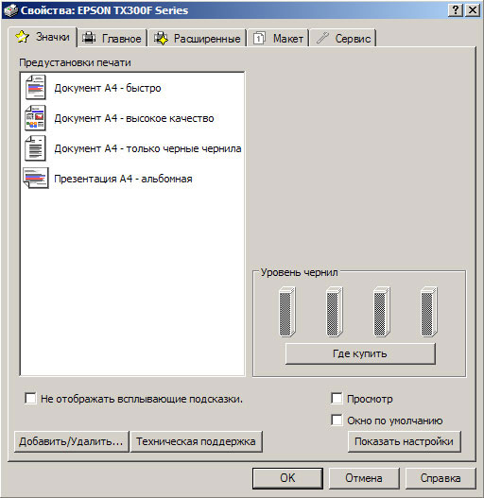Confirm with the OK button
484x498 pixels.
pyautogui.click(x=287, y=478)
